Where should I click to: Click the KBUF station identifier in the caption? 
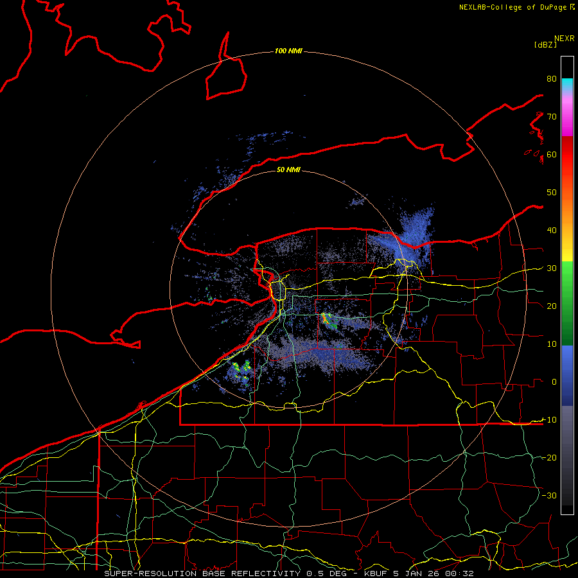click(376, 574)
